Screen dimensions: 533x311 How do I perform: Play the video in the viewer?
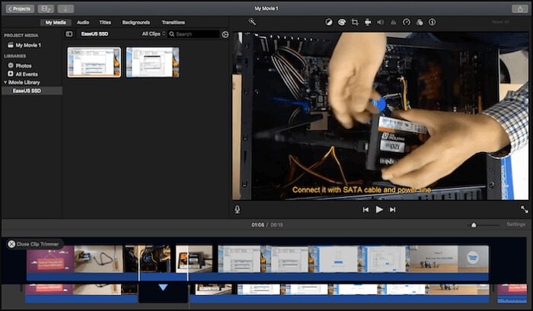(x=379, y=209)
